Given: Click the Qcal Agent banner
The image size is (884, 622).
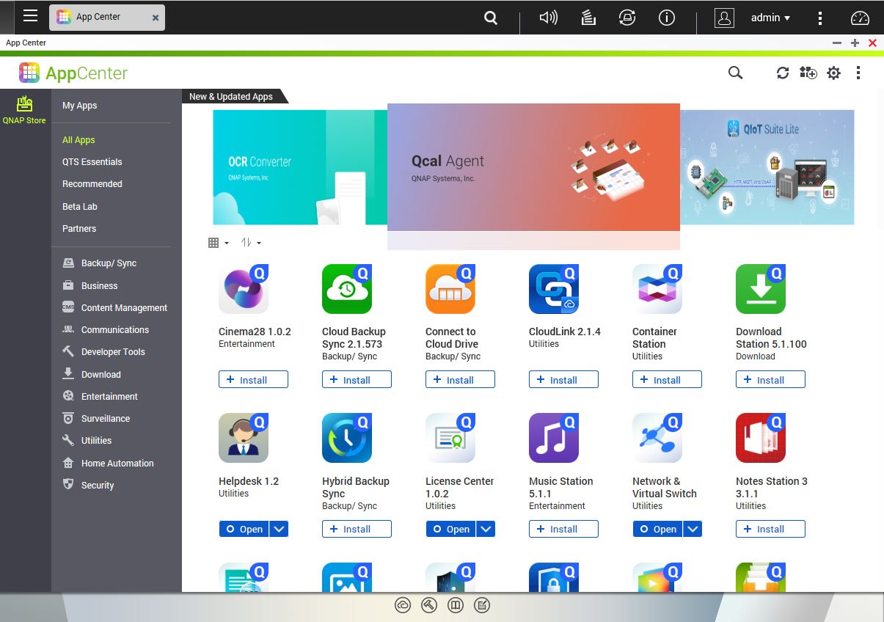Looking at the screenshot, I should pos(533,167).
